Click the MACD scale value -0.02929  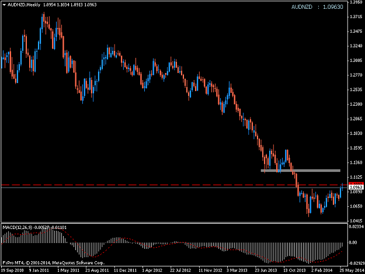click(x=357, y=263)
